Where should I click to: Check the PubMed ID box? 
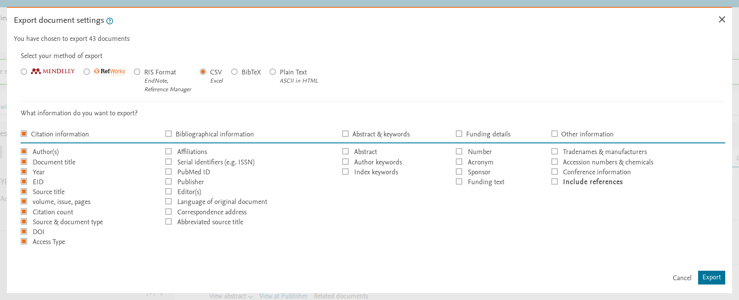(x=169, y=172)
